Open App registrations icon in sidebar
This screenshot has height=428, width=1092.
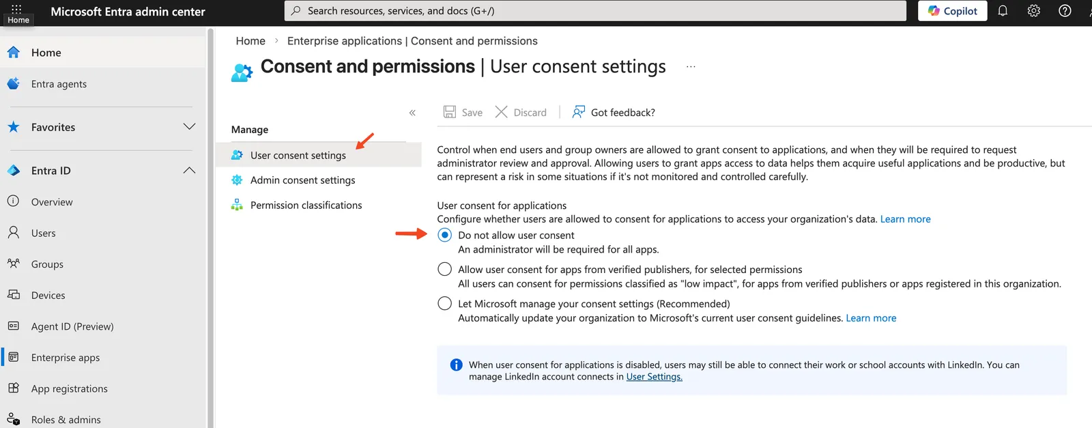click(x=14, y=388)
